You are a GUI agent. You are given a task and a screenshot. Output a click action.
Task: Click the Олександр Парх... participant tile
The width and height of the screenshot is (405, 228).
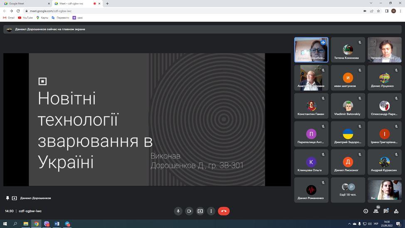point(385,106)
